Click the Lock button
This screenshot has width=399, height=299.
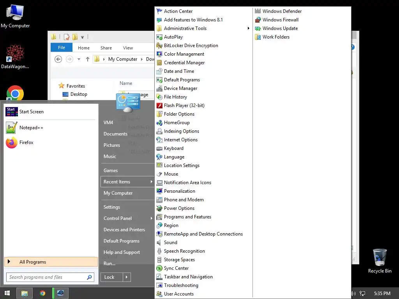click(112, 277)
